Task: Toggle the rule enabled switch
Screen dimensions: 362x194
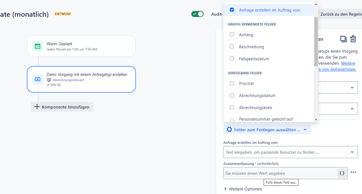Action: click(197, 14)
